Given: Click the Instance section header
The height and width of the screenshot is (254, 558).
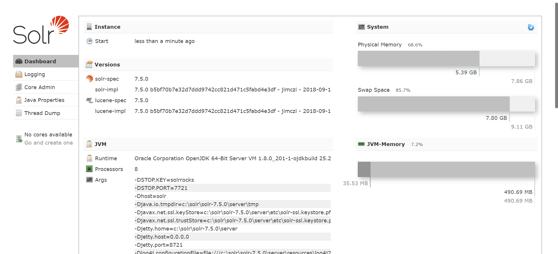Looking at the screenshot, I should [208, 27].
